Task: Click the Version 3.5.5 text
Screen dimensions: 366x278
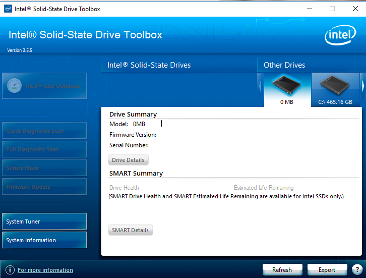Action: pyautogui.click(x=20, y=50)
